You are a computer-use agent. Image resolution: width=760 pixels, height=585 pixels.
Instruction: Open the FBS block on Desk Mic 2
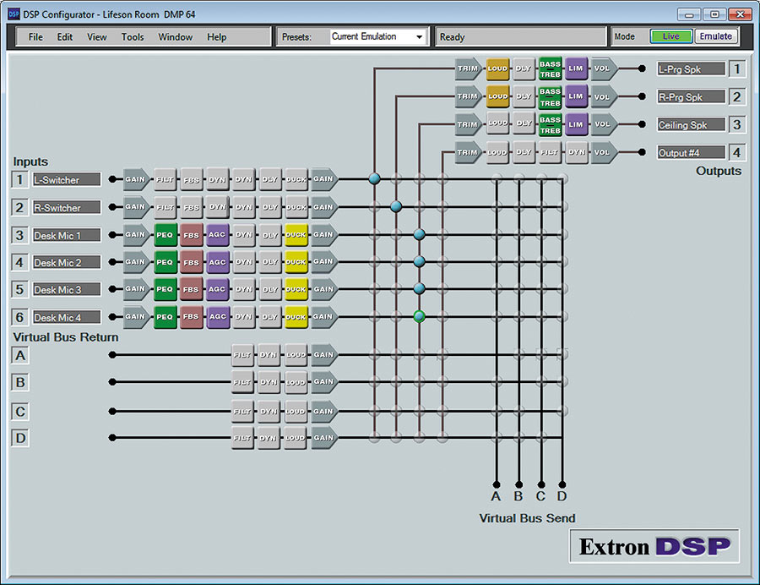[x=192, y=262]
